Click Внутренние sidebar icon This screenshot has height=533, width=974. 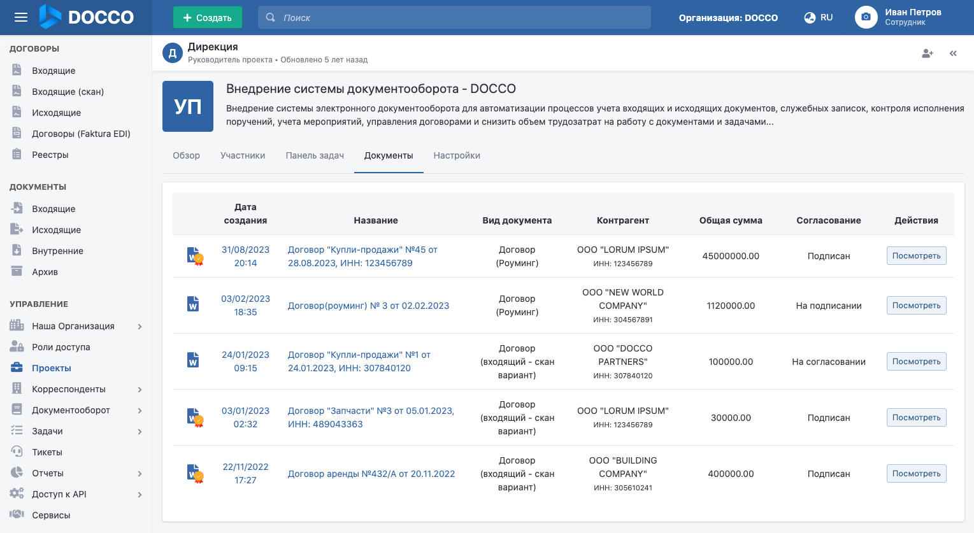tap(17, 250)
